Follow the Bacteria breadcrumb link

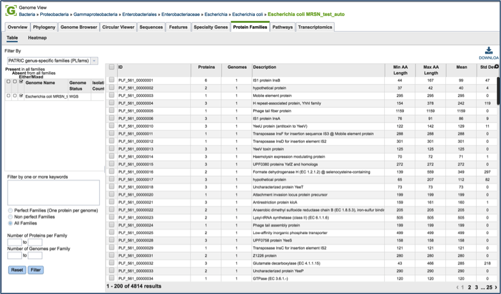coord(27,14)
